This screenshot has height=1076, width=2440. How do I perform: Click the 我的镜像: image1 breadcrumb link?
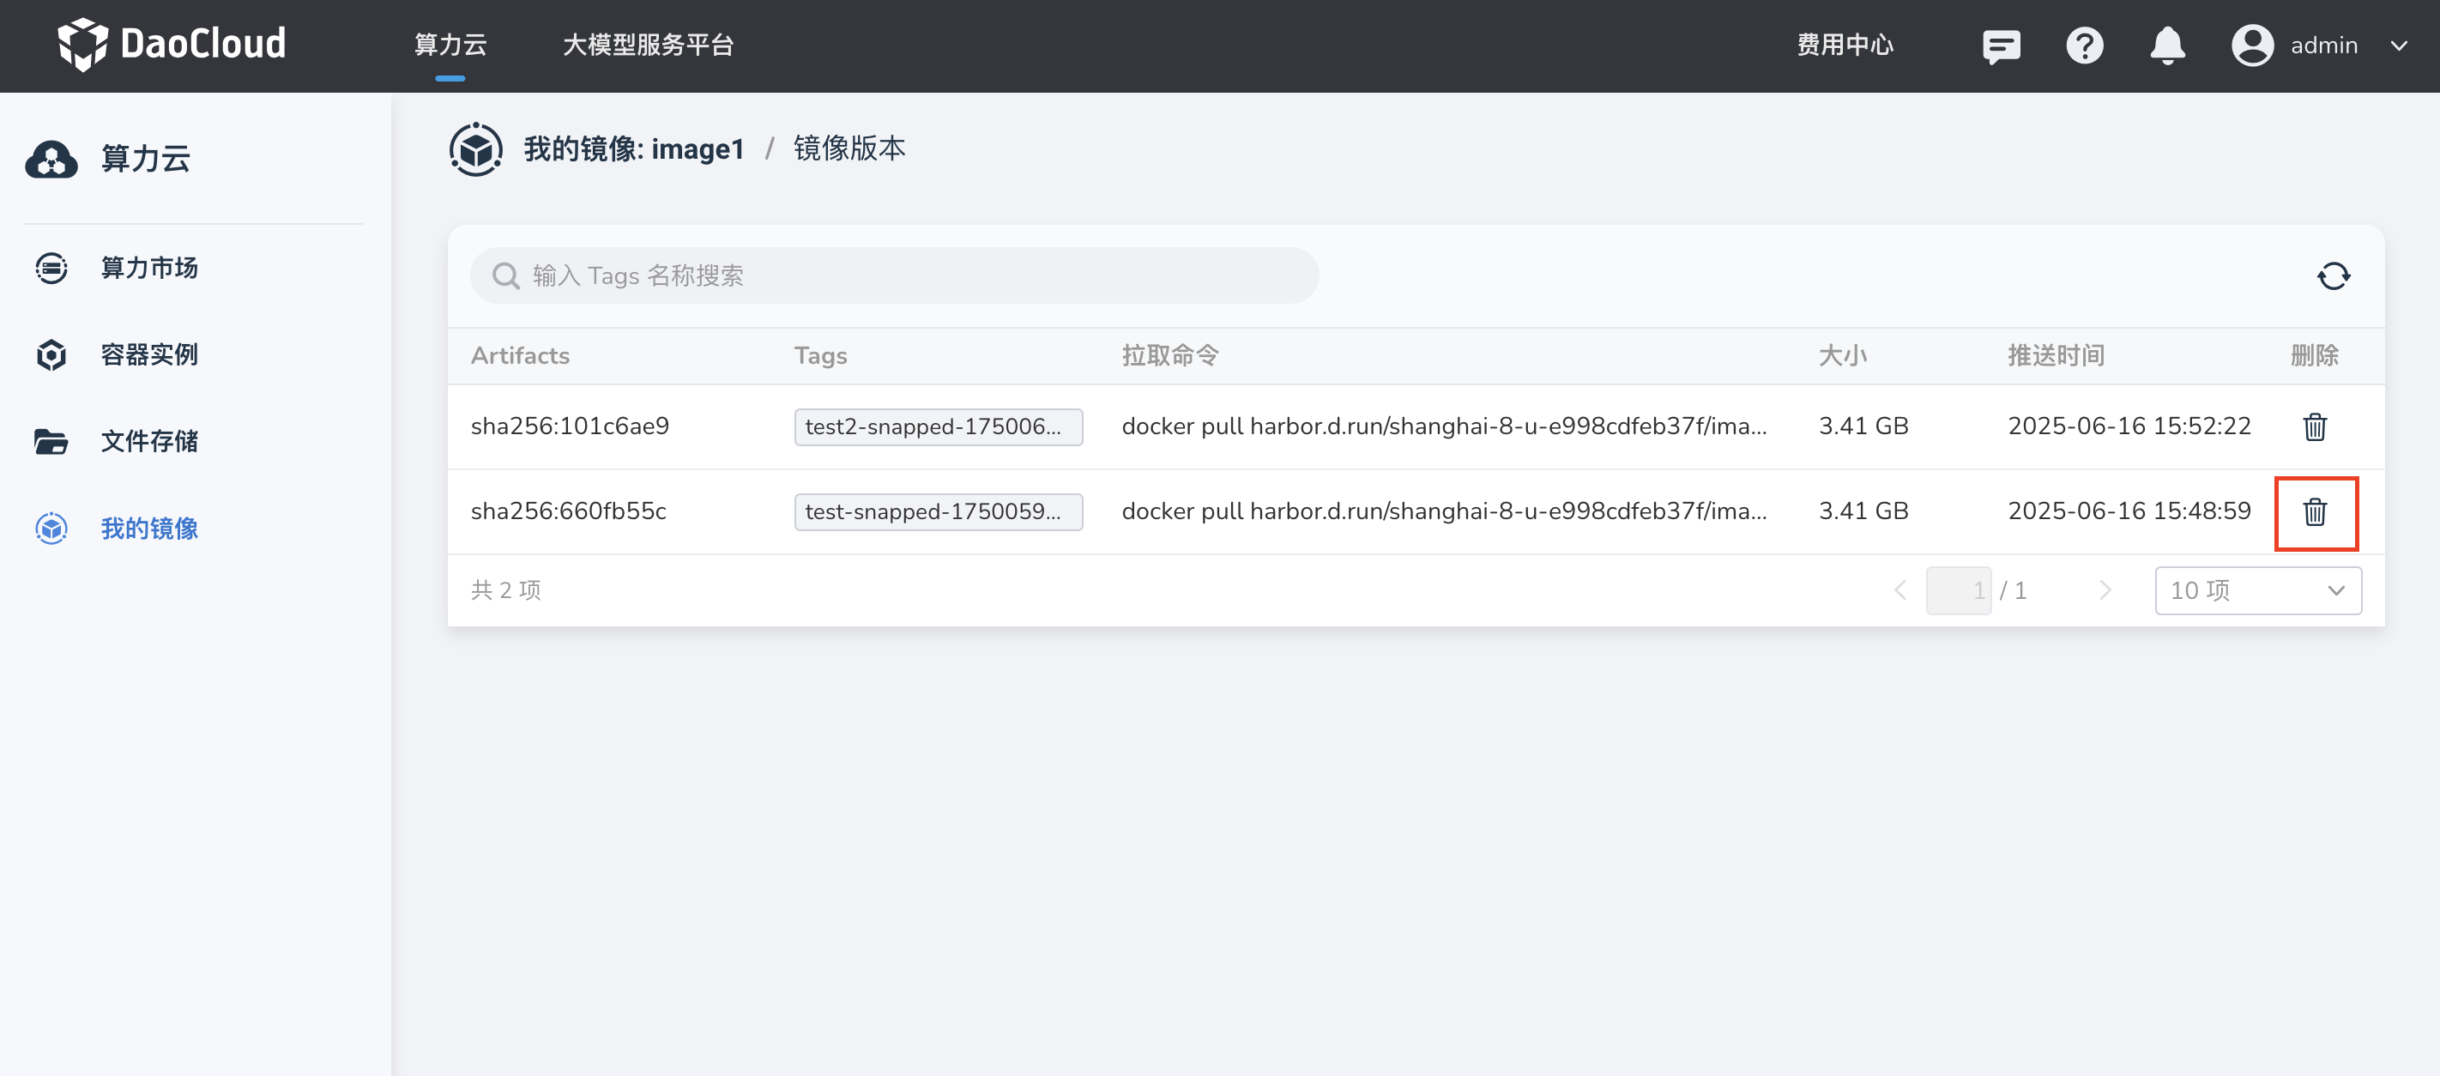(x=634, y=148)
